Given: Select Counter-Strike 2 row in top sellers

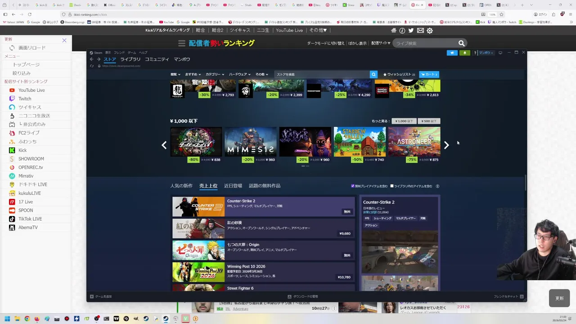Looking at the screenshot, I should pos(264,207).
